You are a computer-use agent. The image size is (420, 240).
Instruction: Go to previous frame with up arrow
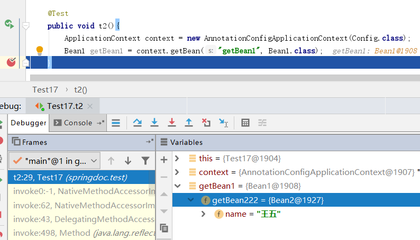pyautogui.click(x=111, y=161)
